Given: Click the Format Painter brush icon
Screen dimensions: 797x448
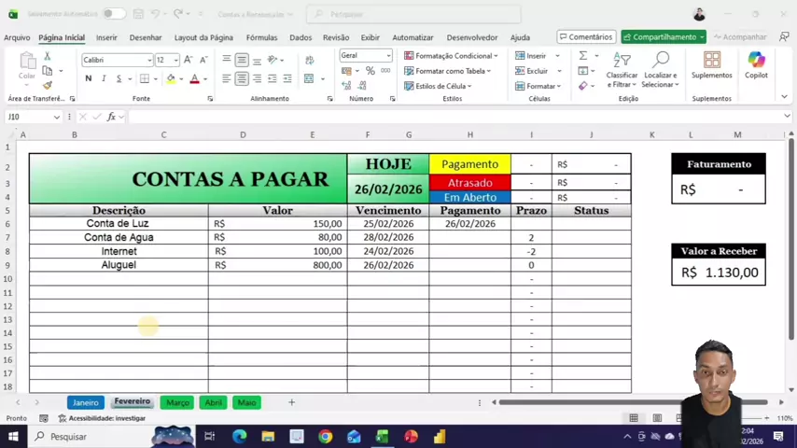Looking at the screenshot, I should 48,85.
